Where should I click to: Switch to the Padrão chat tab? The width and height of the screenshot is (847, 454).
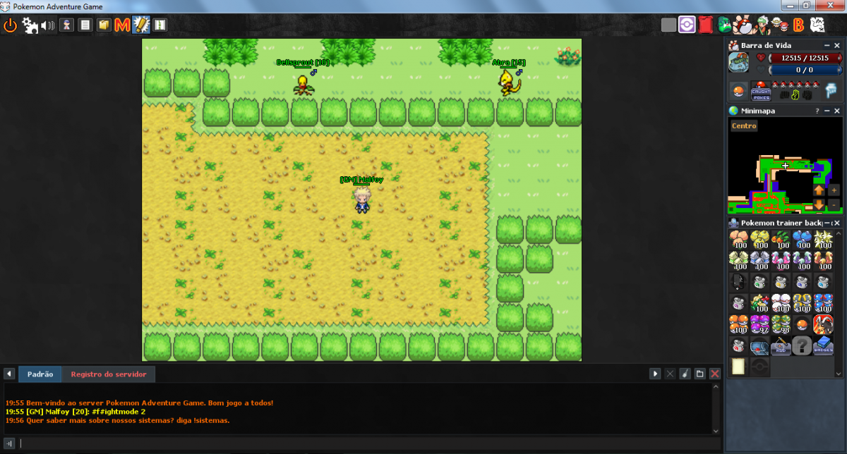click(x=40, y=374)
